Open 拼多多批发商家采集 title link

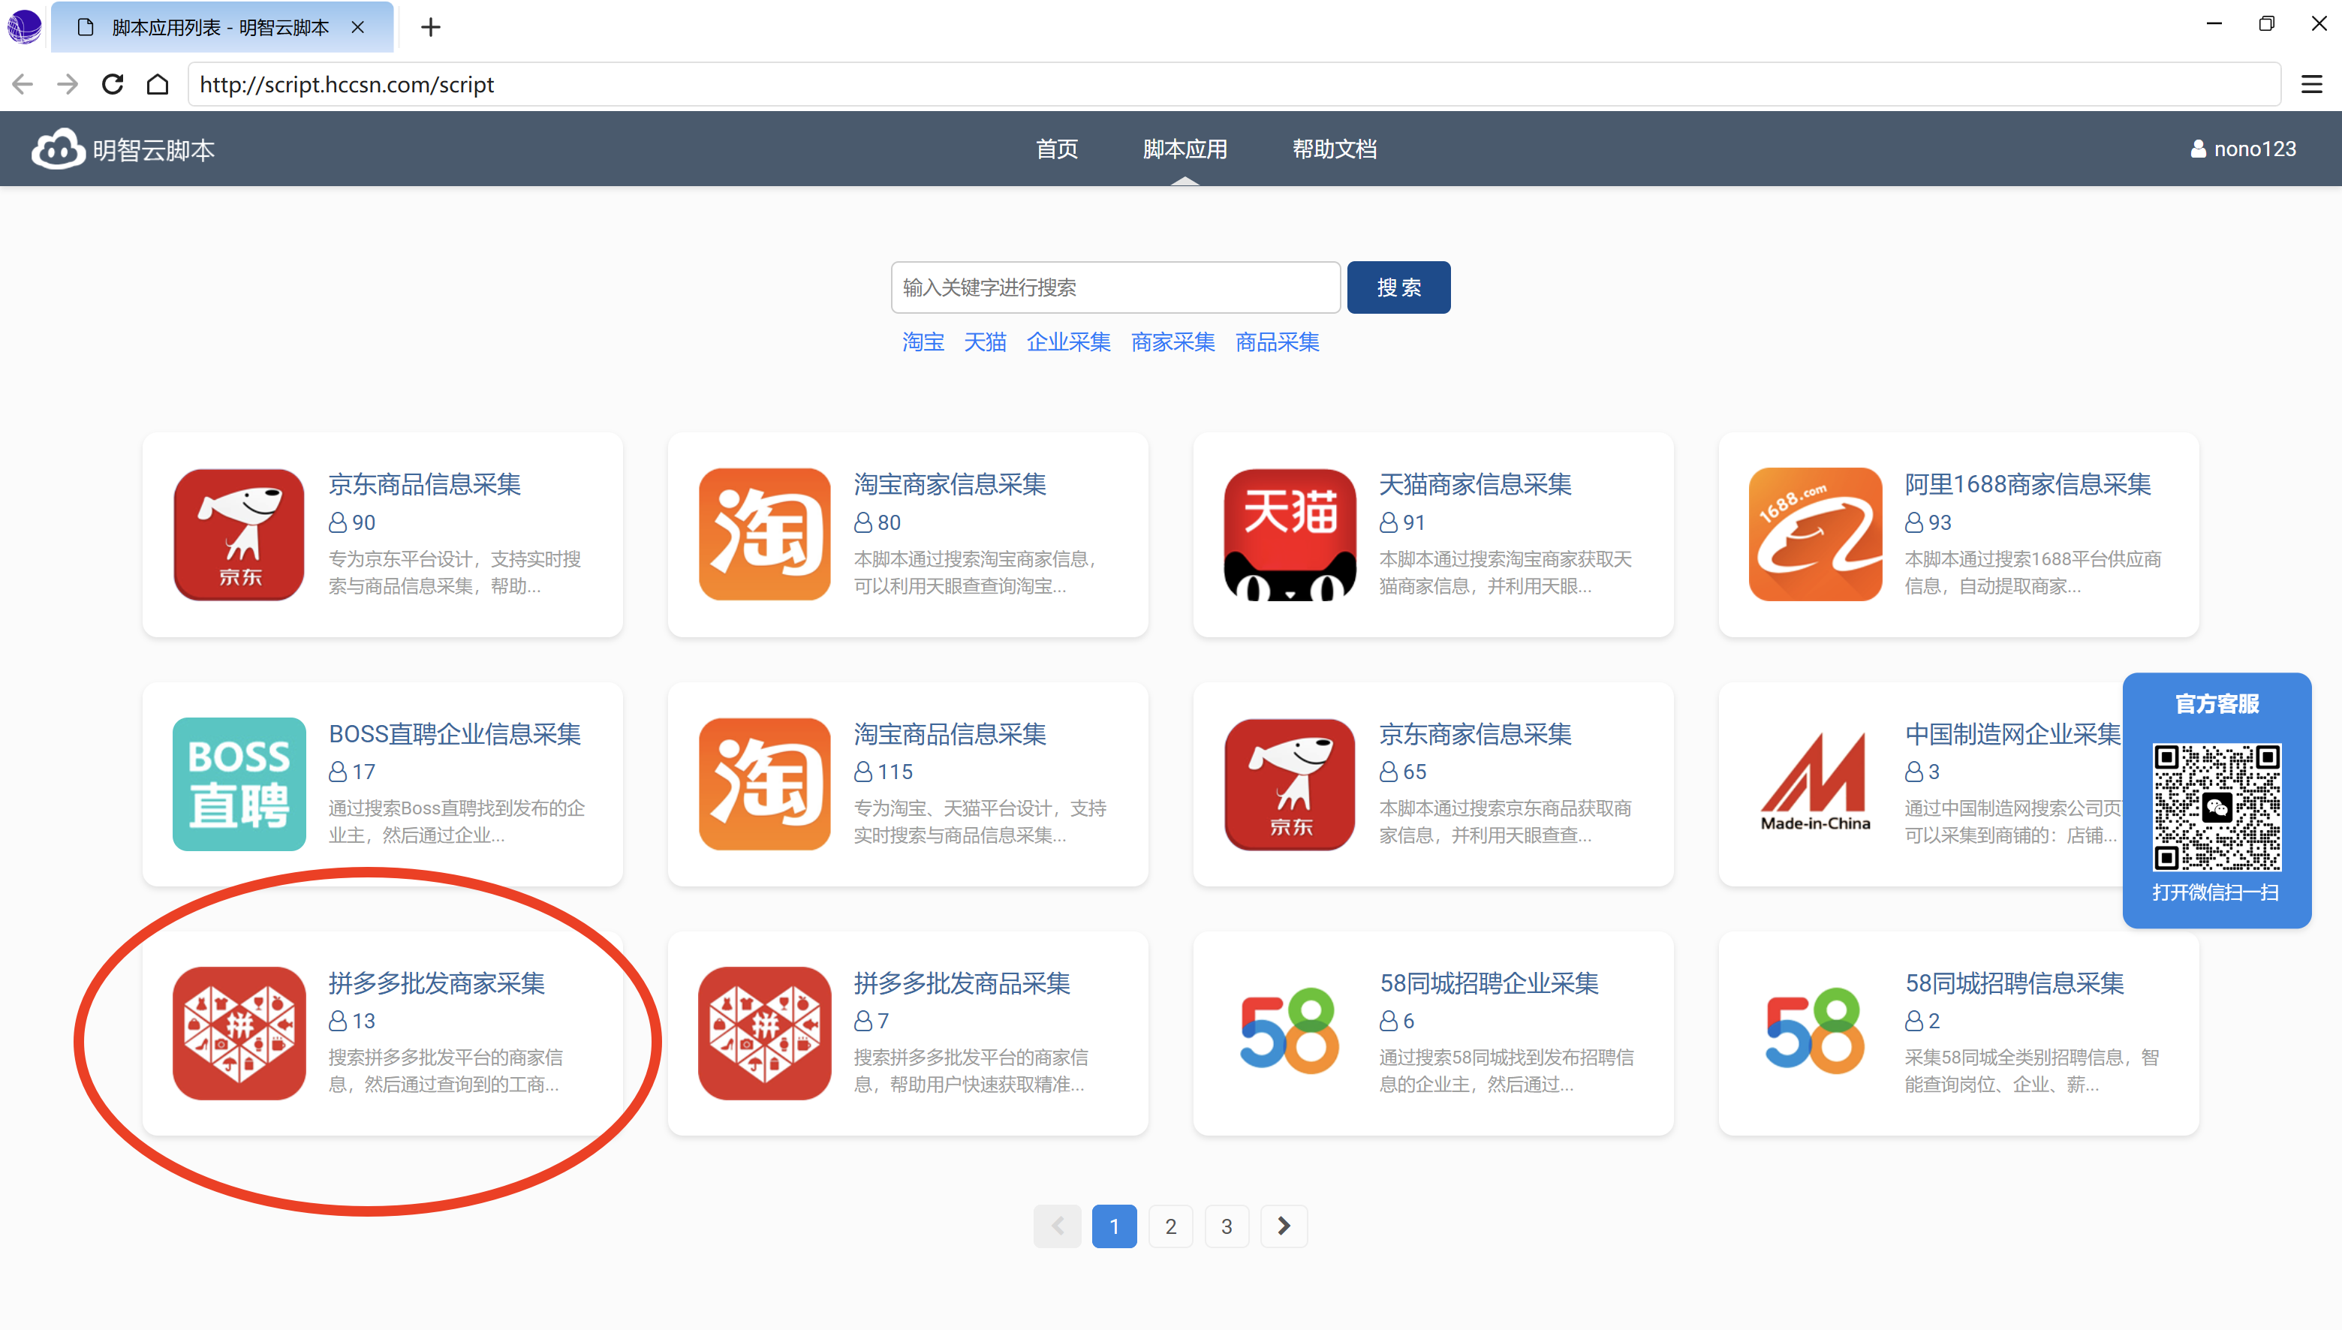(437, 983)
